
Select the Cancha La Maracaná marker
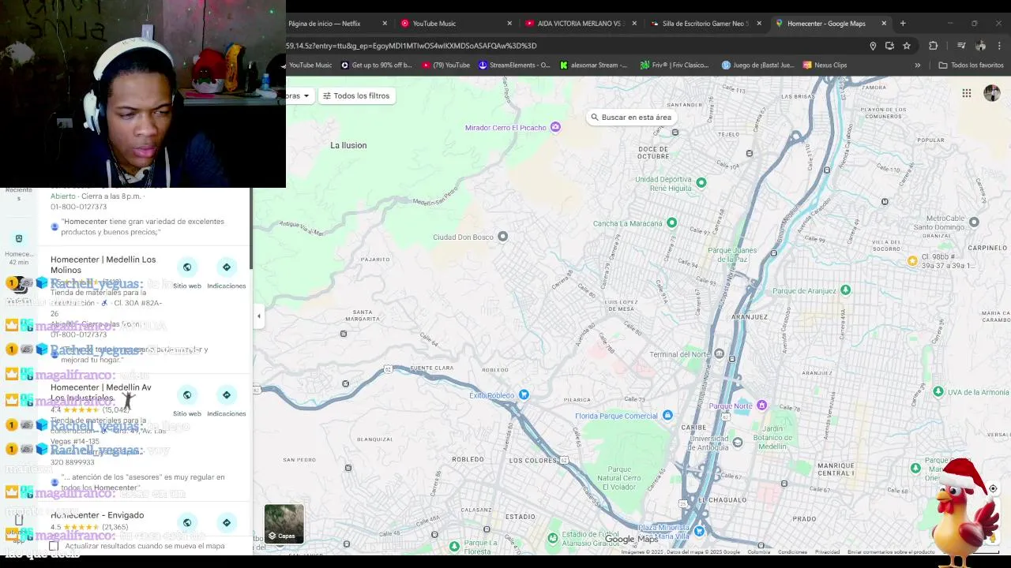pos(671,222)
